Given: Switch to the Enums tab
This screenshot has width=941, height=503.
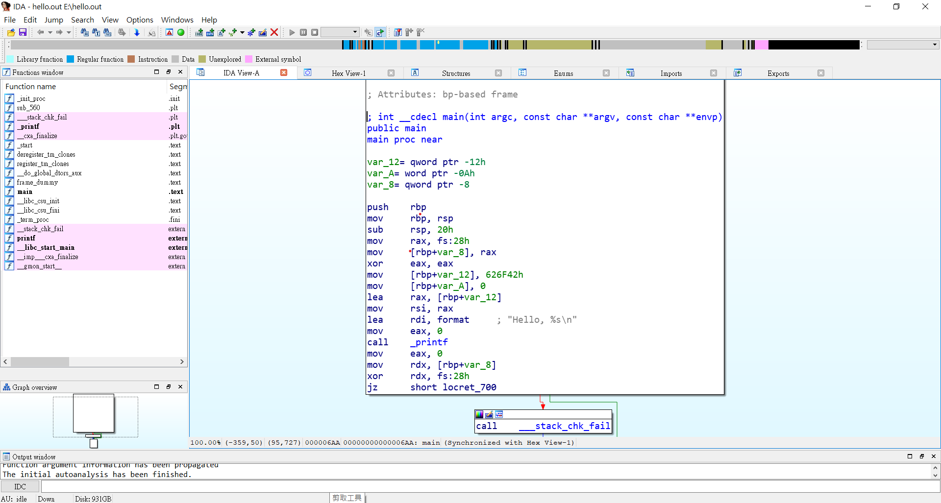Looking at the screenshot, I should pyautogui.click(x=563, y=73).
